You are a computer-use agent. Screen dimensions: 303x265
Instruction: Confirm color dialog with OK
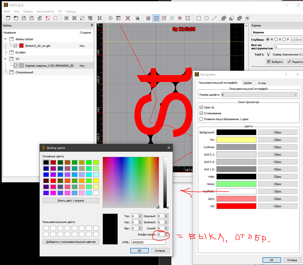(140, 251)
